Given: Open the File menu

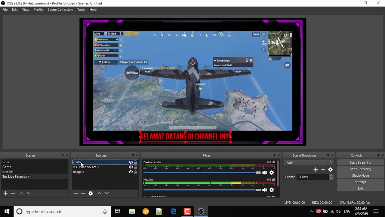Looking at the screenshot, I should click(5, 10).
